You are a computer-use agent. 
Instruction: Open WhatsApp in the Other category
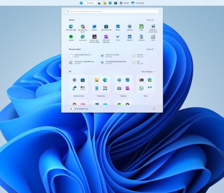click(141, 88)
